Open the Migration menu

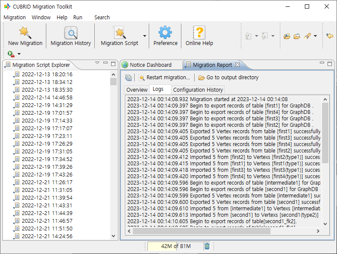click(15, 18)
